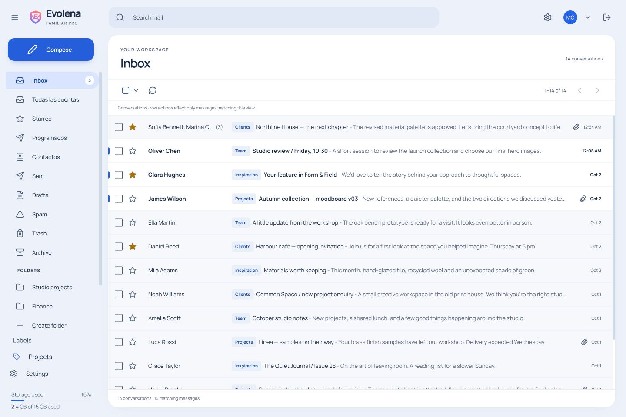Screen dimensions: 626x417
Task: Open the selection options dropdown arrow
Action: 136,90
